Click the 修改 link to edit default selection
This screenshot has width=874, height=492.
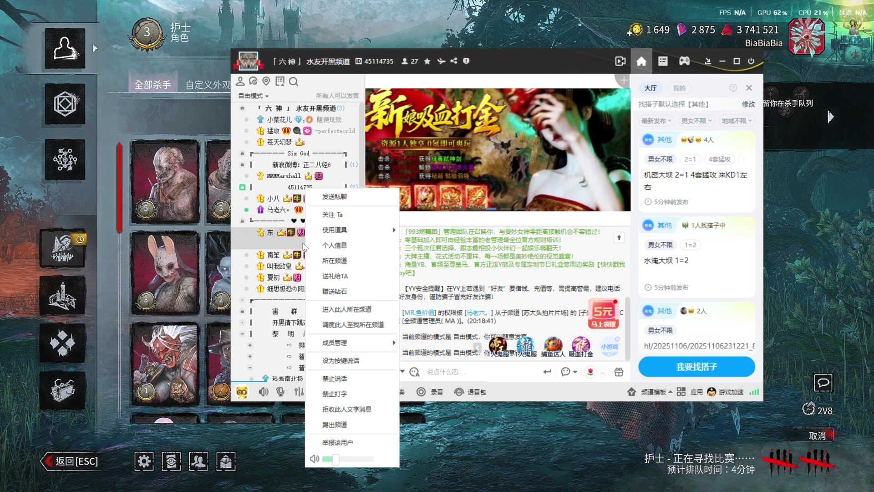748,104
